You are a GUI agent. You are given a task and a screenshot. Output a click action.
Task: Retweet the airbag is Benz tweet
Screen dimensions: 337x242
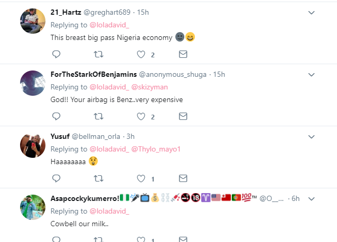[98, 116]
